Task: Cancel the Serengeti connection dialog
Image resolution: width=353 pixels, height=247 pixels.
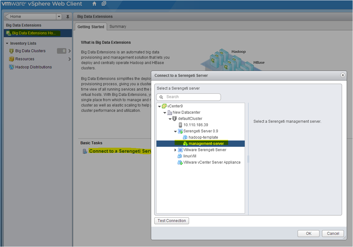Action: coord(333,233)
